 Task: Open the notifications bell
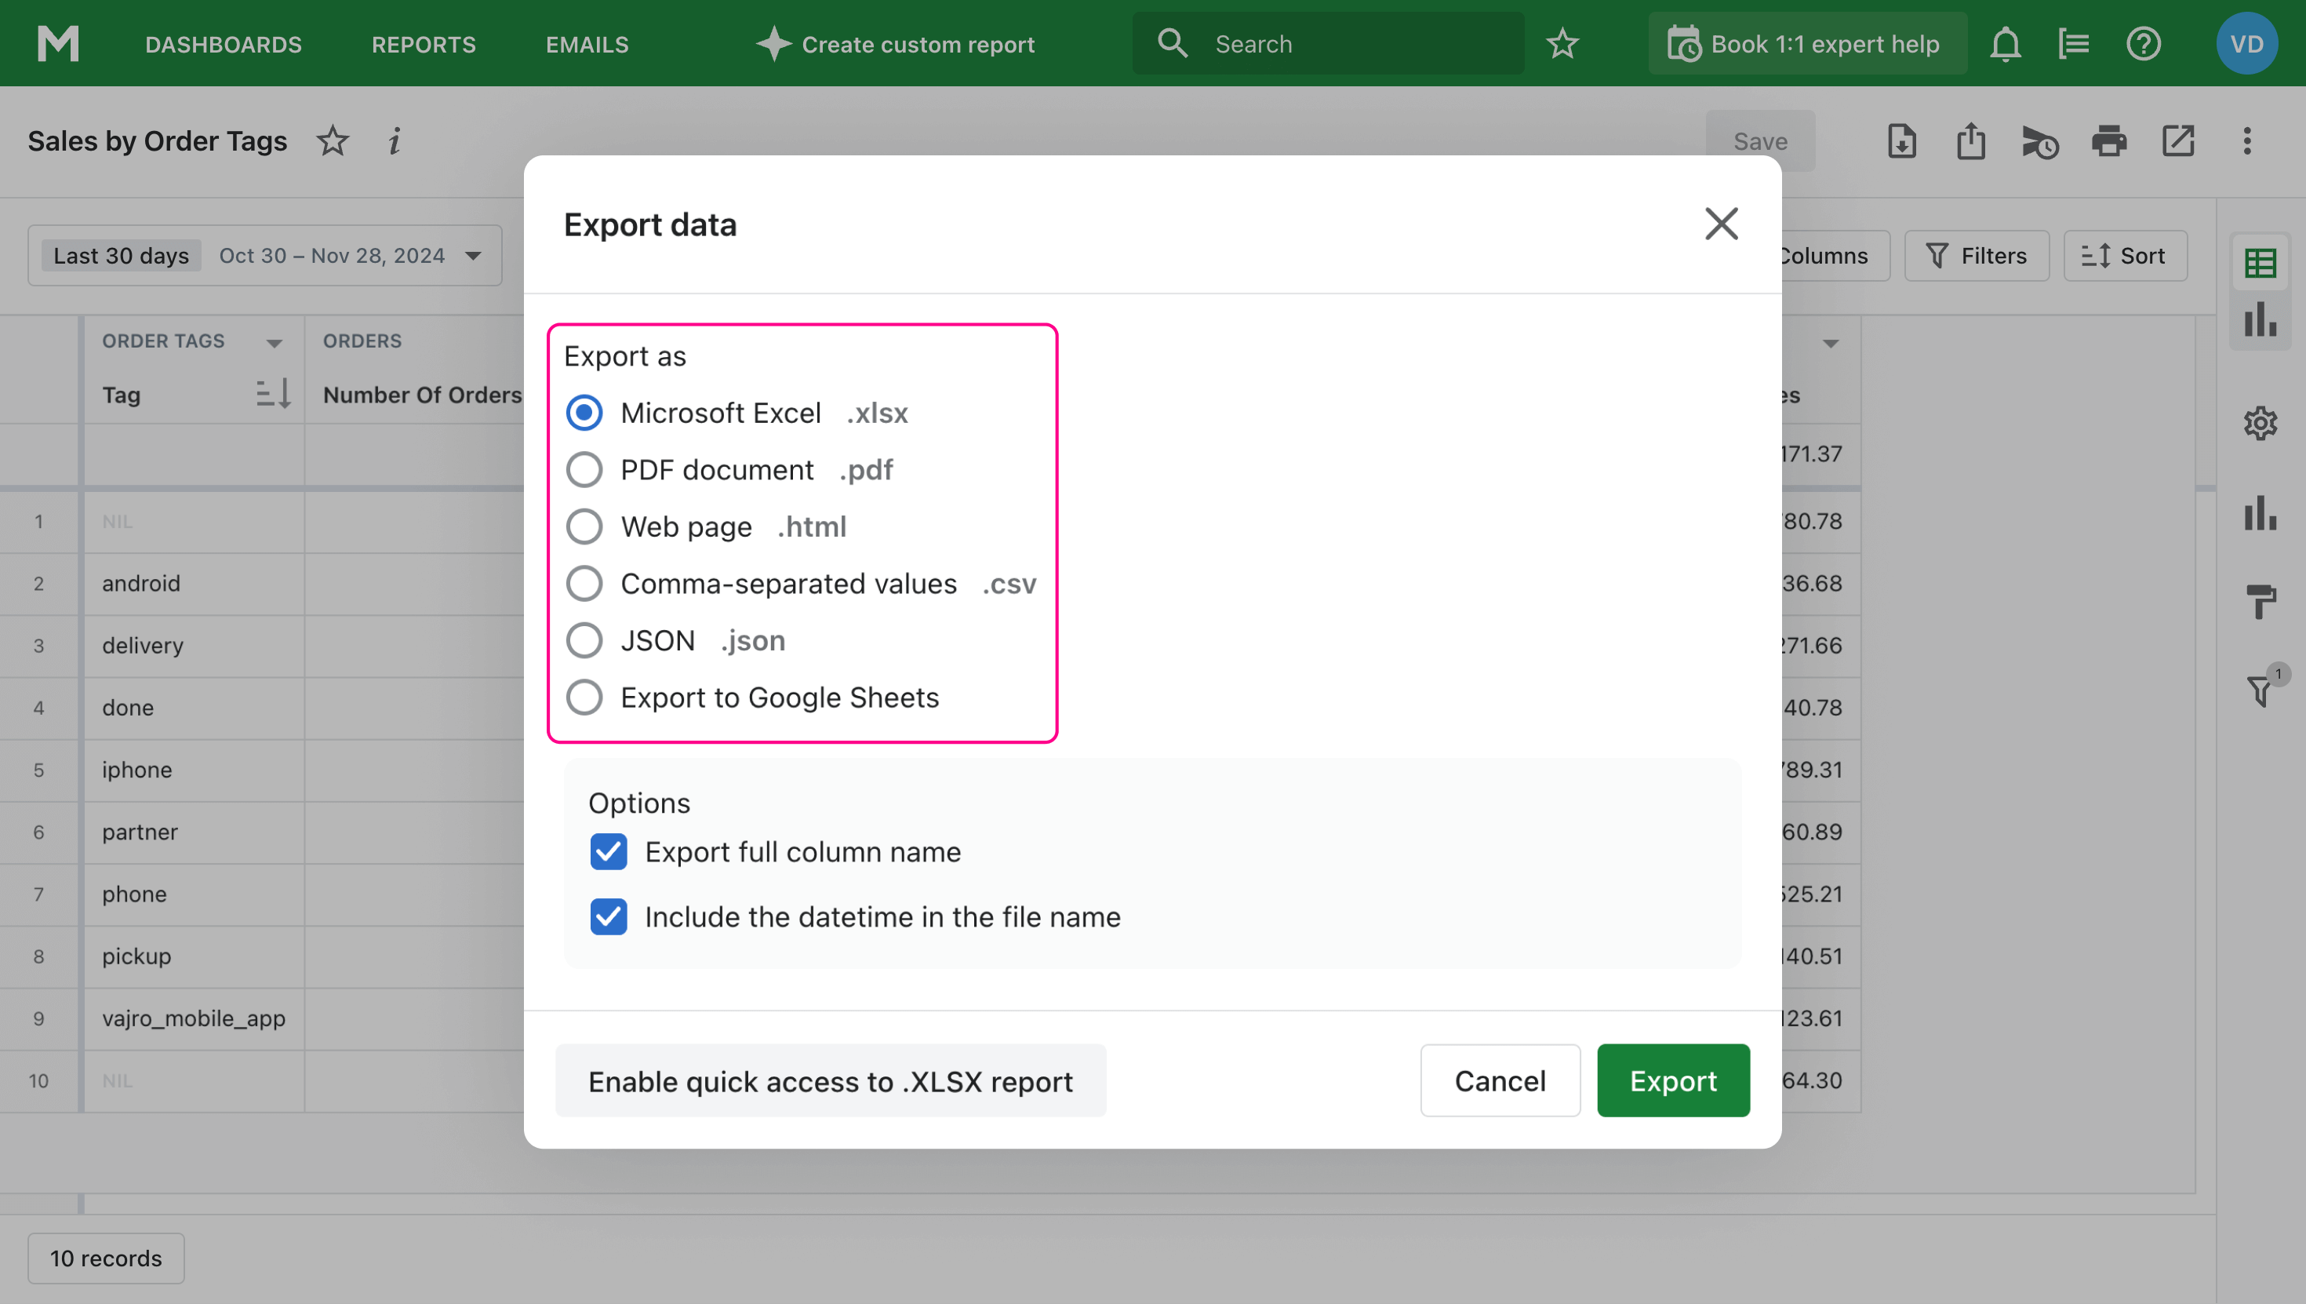pyautogui.click(x=2004, y=43)
